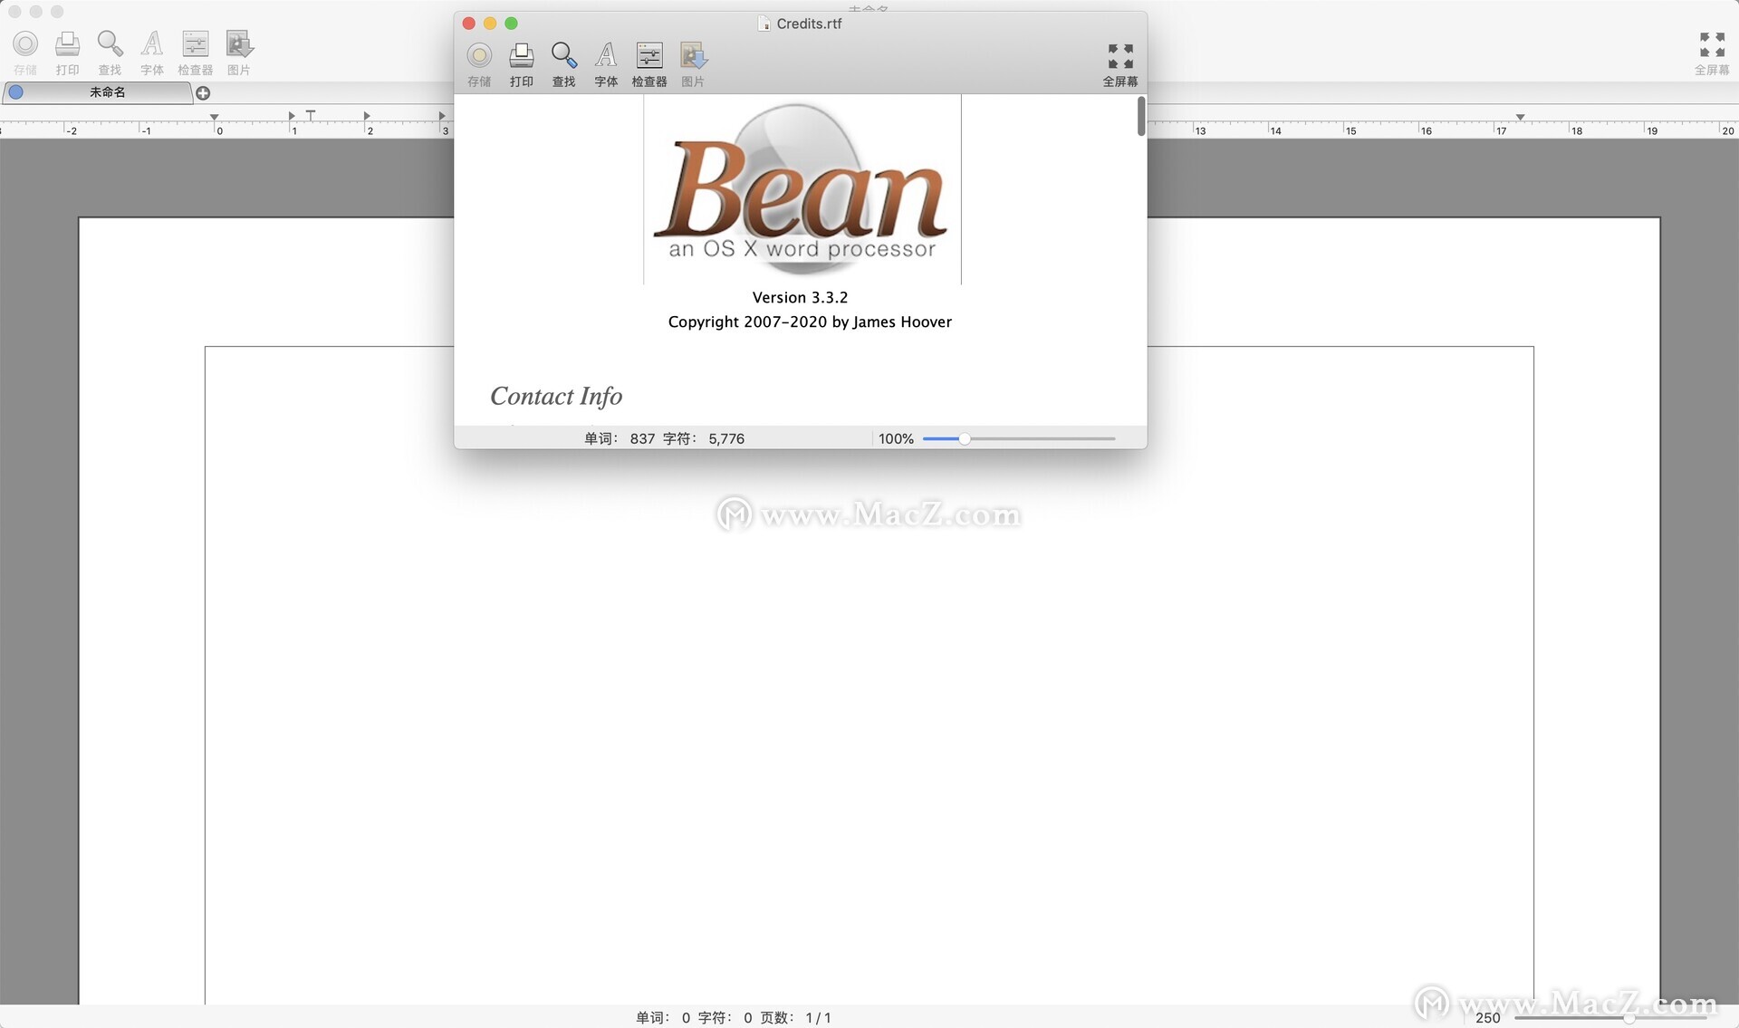Add a new tab with plus button
1739x1028 pixels.
pos(203,92)
